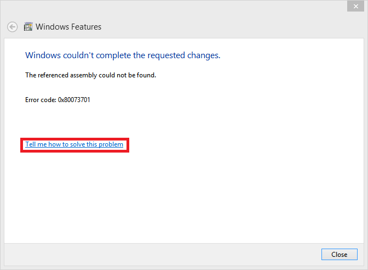Click the Close button
Image resolution: width=368 pixels, height=270 pixels.
pos(340,254)
